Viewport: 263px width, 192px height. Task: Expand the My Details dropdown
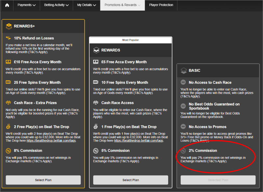[x=86, y=5]
